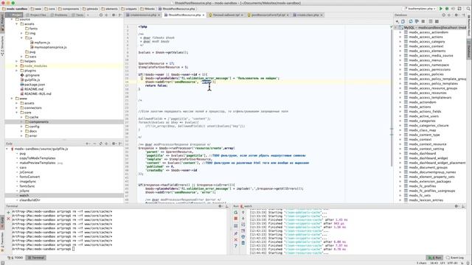Click components breadcrumb in navigation bar
Image resolution: width=472 pixels, height=265 pixels.
(x=69, y=9)
